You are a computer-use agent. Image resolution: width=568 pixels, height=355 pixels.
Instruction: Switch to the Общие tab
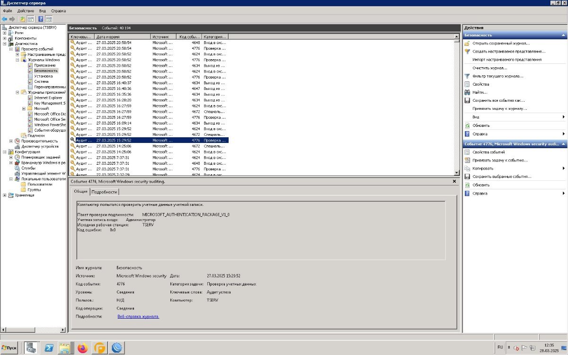click(80, 191)
